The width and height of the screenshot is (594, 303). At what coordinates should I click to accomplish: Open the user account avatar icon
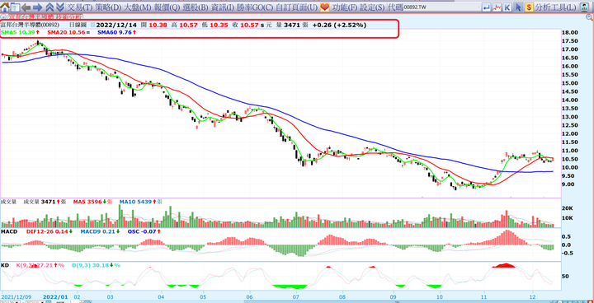pos(585,7)
